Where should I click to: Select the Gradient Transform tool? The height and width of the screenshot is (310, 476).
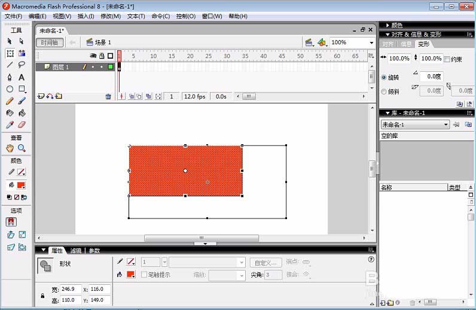pos(22,53)
